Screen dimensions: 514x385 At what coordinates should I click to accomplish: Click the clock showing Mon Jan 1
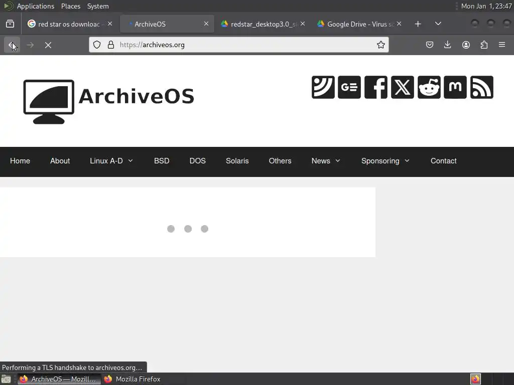point(486,6)
